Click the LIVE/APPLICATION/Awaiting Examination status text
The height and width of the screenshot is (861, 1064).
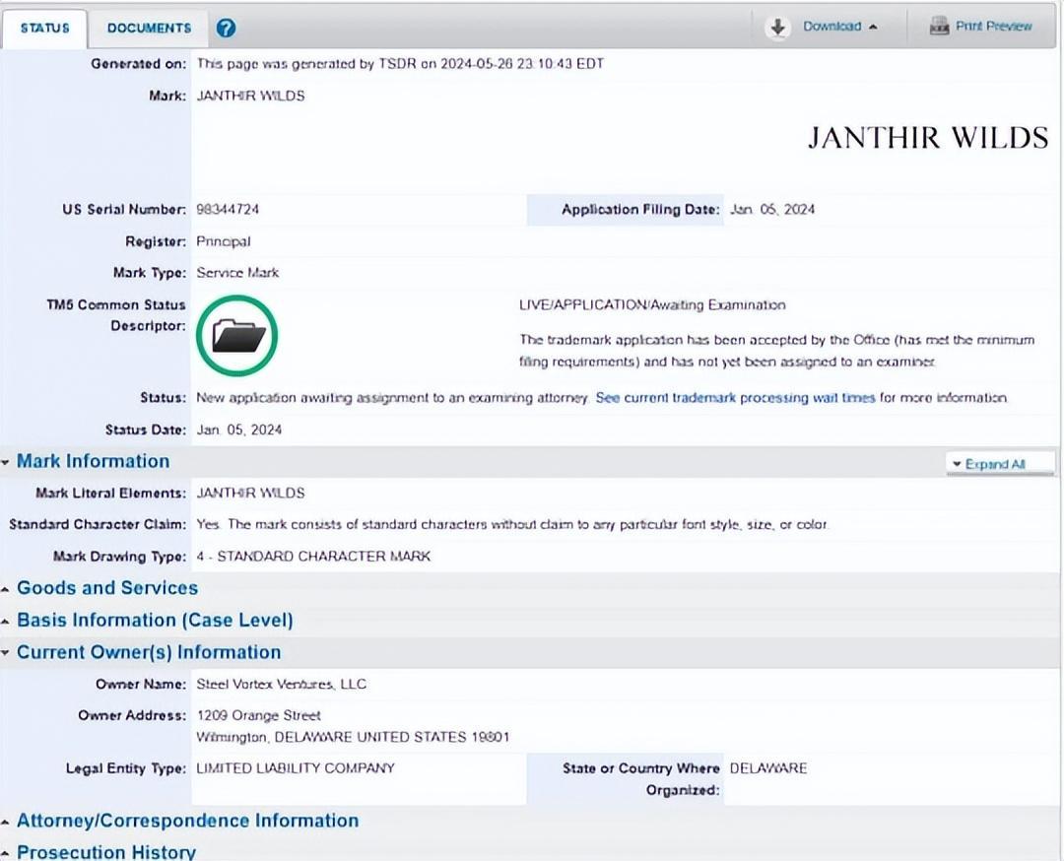652,305
